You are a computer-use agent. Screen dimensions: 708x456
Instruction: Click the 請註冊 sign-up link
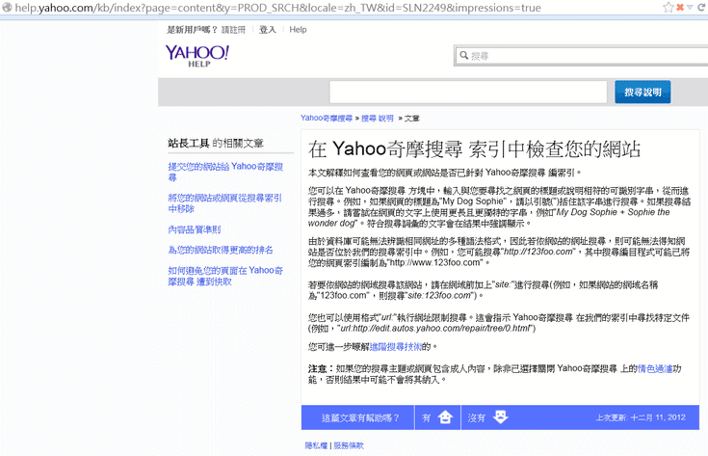tap(233, 30)
